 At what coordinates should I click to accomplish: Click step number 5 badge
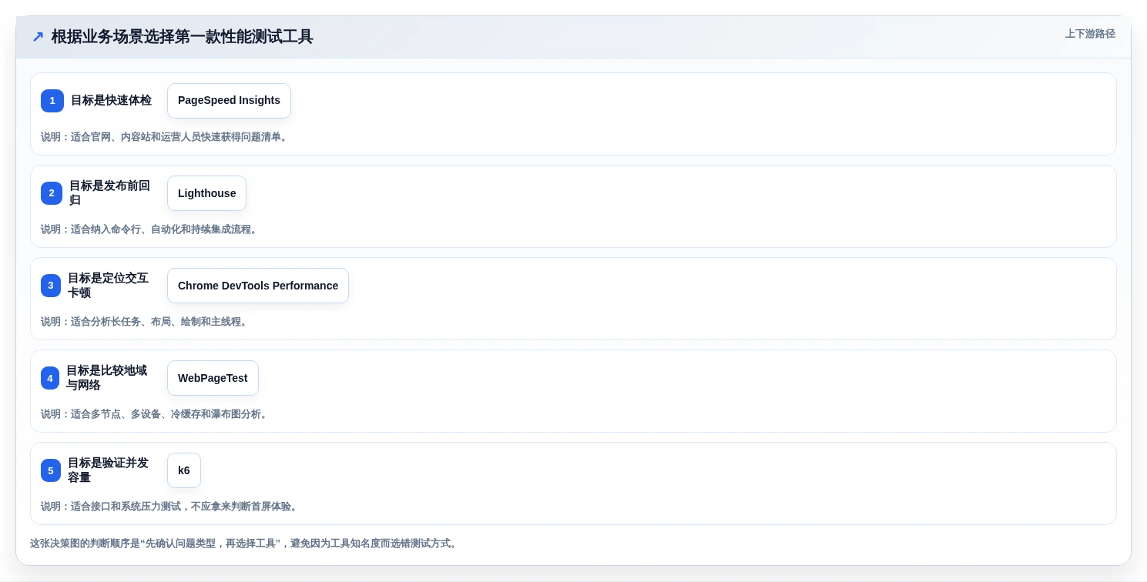coord(51,470)
